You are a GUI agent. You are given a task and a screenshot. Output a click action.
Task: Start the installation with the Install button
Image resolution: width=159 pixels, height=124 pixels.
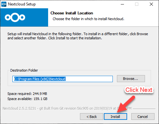[115, 117]
